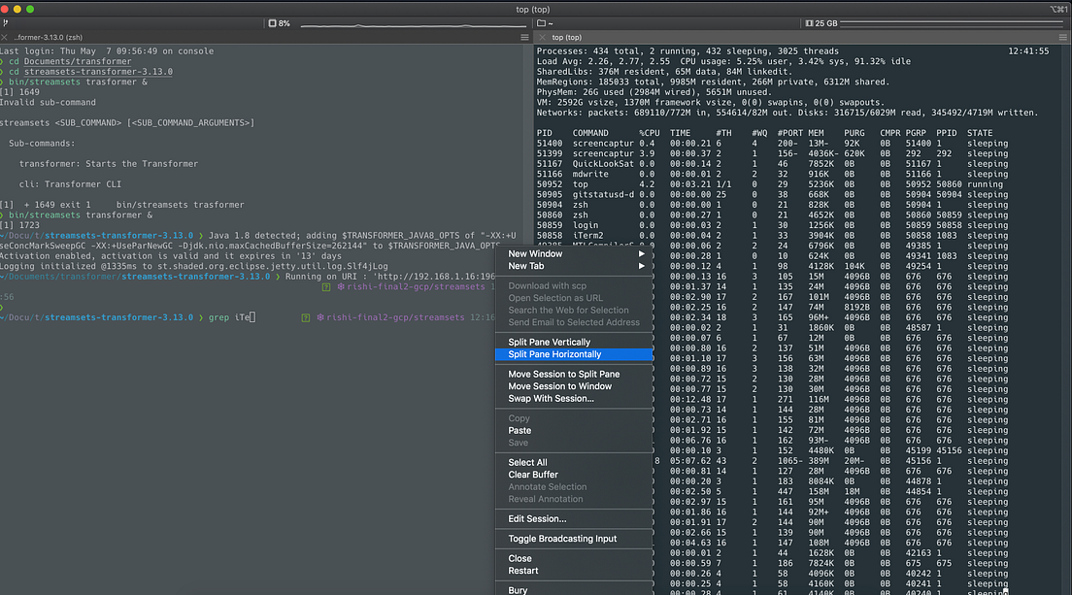This screenshot has width=1072, height=595.
Task: Close the top (top) pane
Action: (x=542, y=37)
